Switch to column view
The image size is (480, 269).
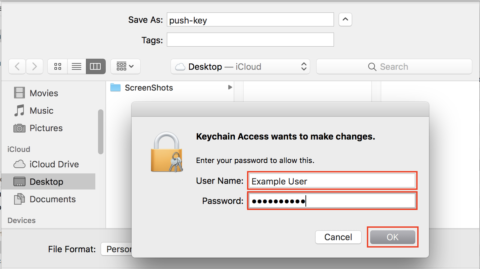(x=96, y=66)
